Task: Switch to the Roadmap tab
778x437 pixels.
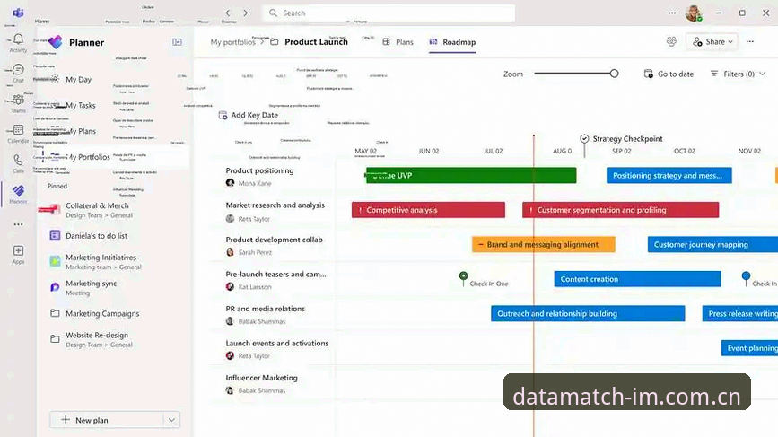Action: click(452, 42)
